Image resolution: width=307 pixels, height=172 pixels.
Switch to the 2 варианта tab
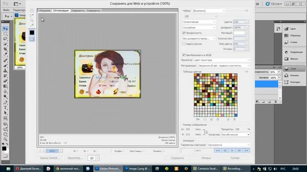(78, 11)
